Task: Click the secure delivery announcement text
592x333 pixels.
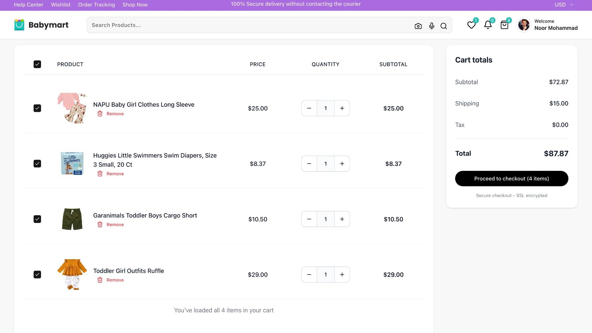Action: pyautogui.click(x=296, y=4)
